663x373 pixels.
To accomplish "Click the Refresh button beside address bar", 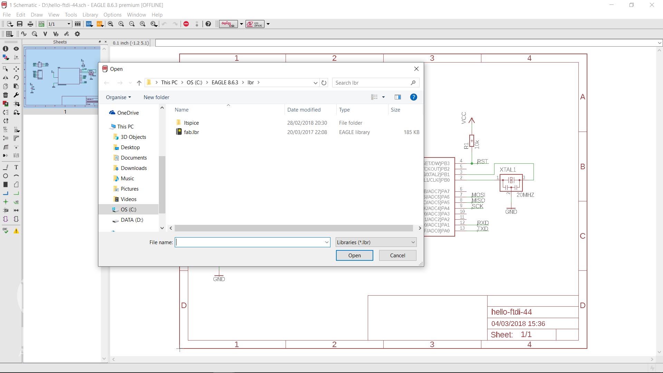I will (x=324, y=83).
